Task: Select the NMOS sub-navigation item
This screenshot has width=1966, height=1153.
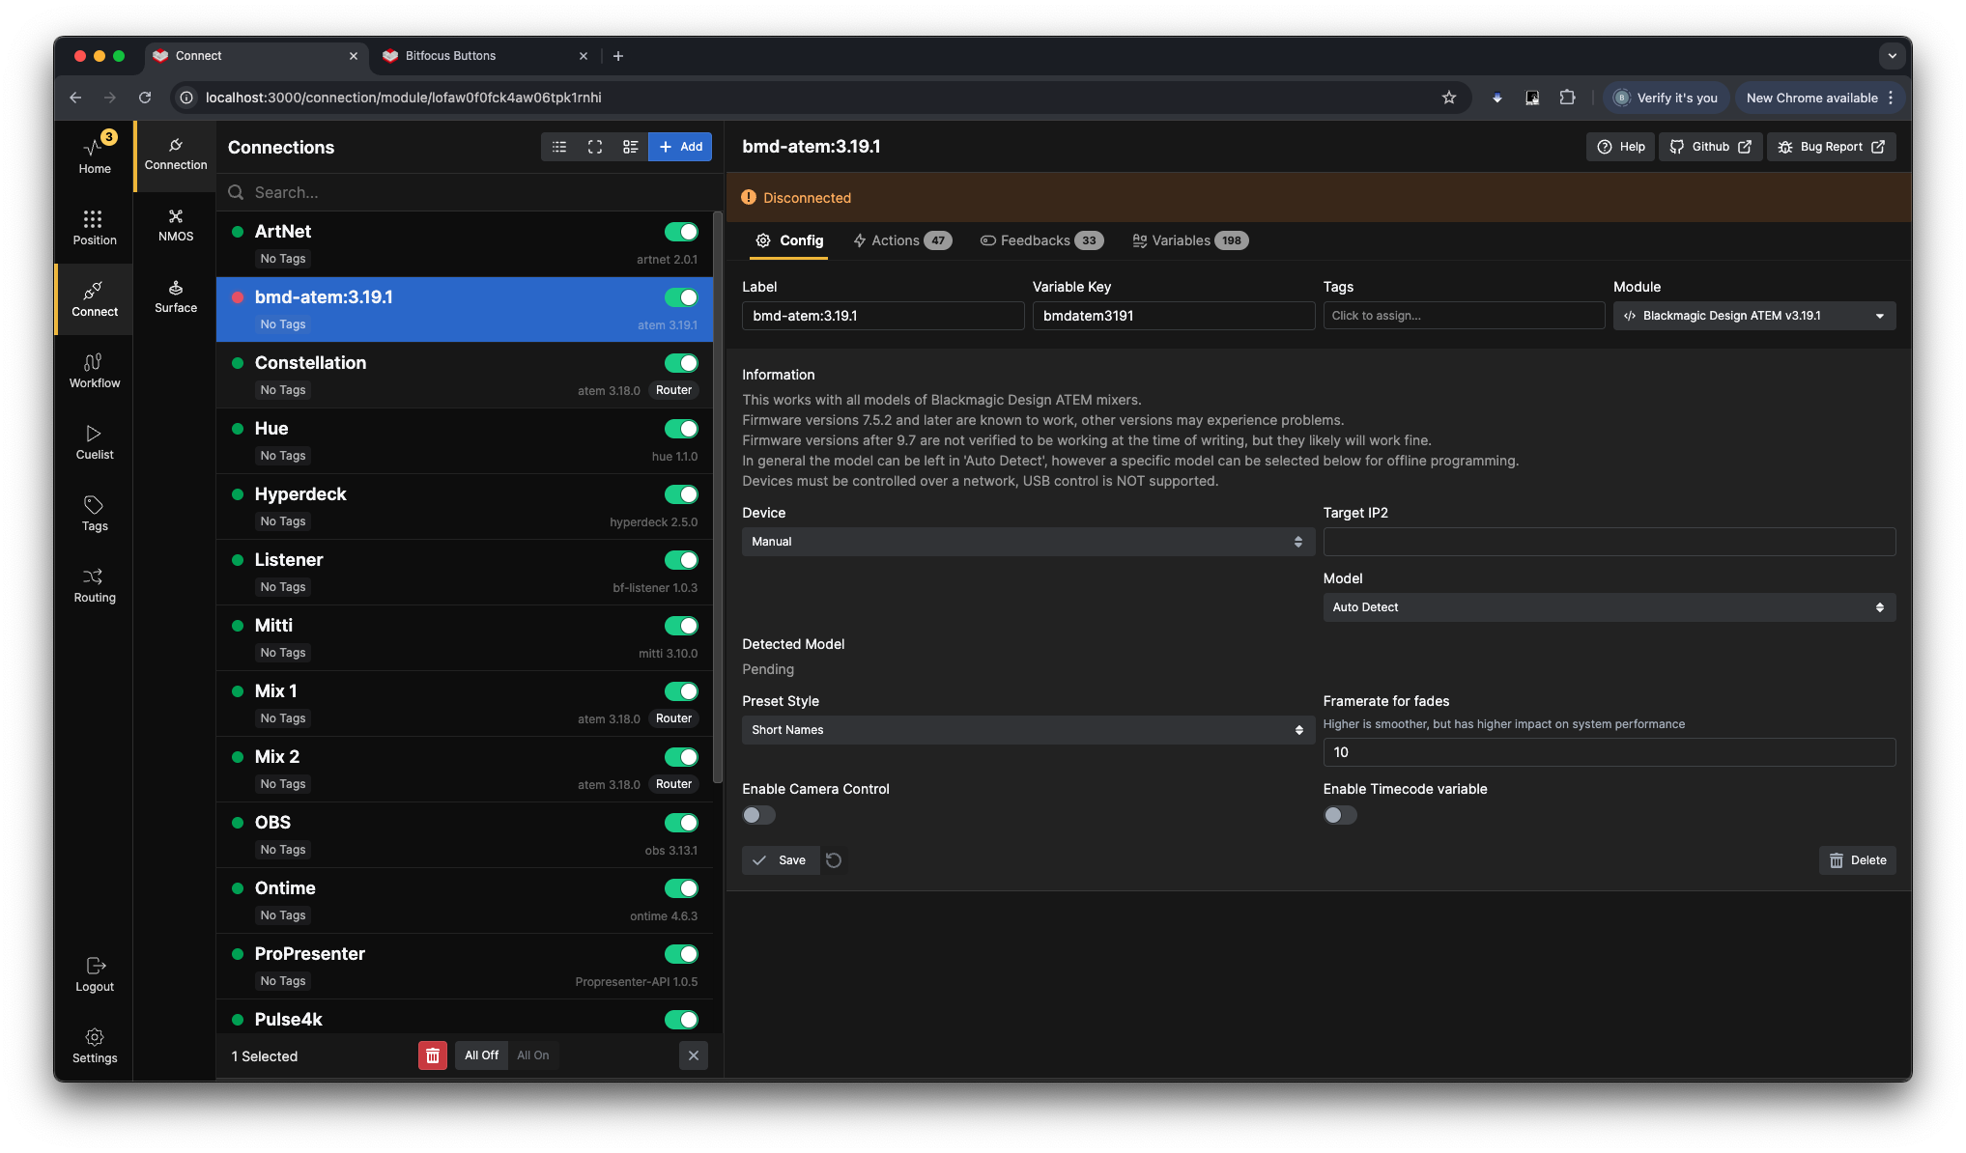Action: [x=176, y=225]
